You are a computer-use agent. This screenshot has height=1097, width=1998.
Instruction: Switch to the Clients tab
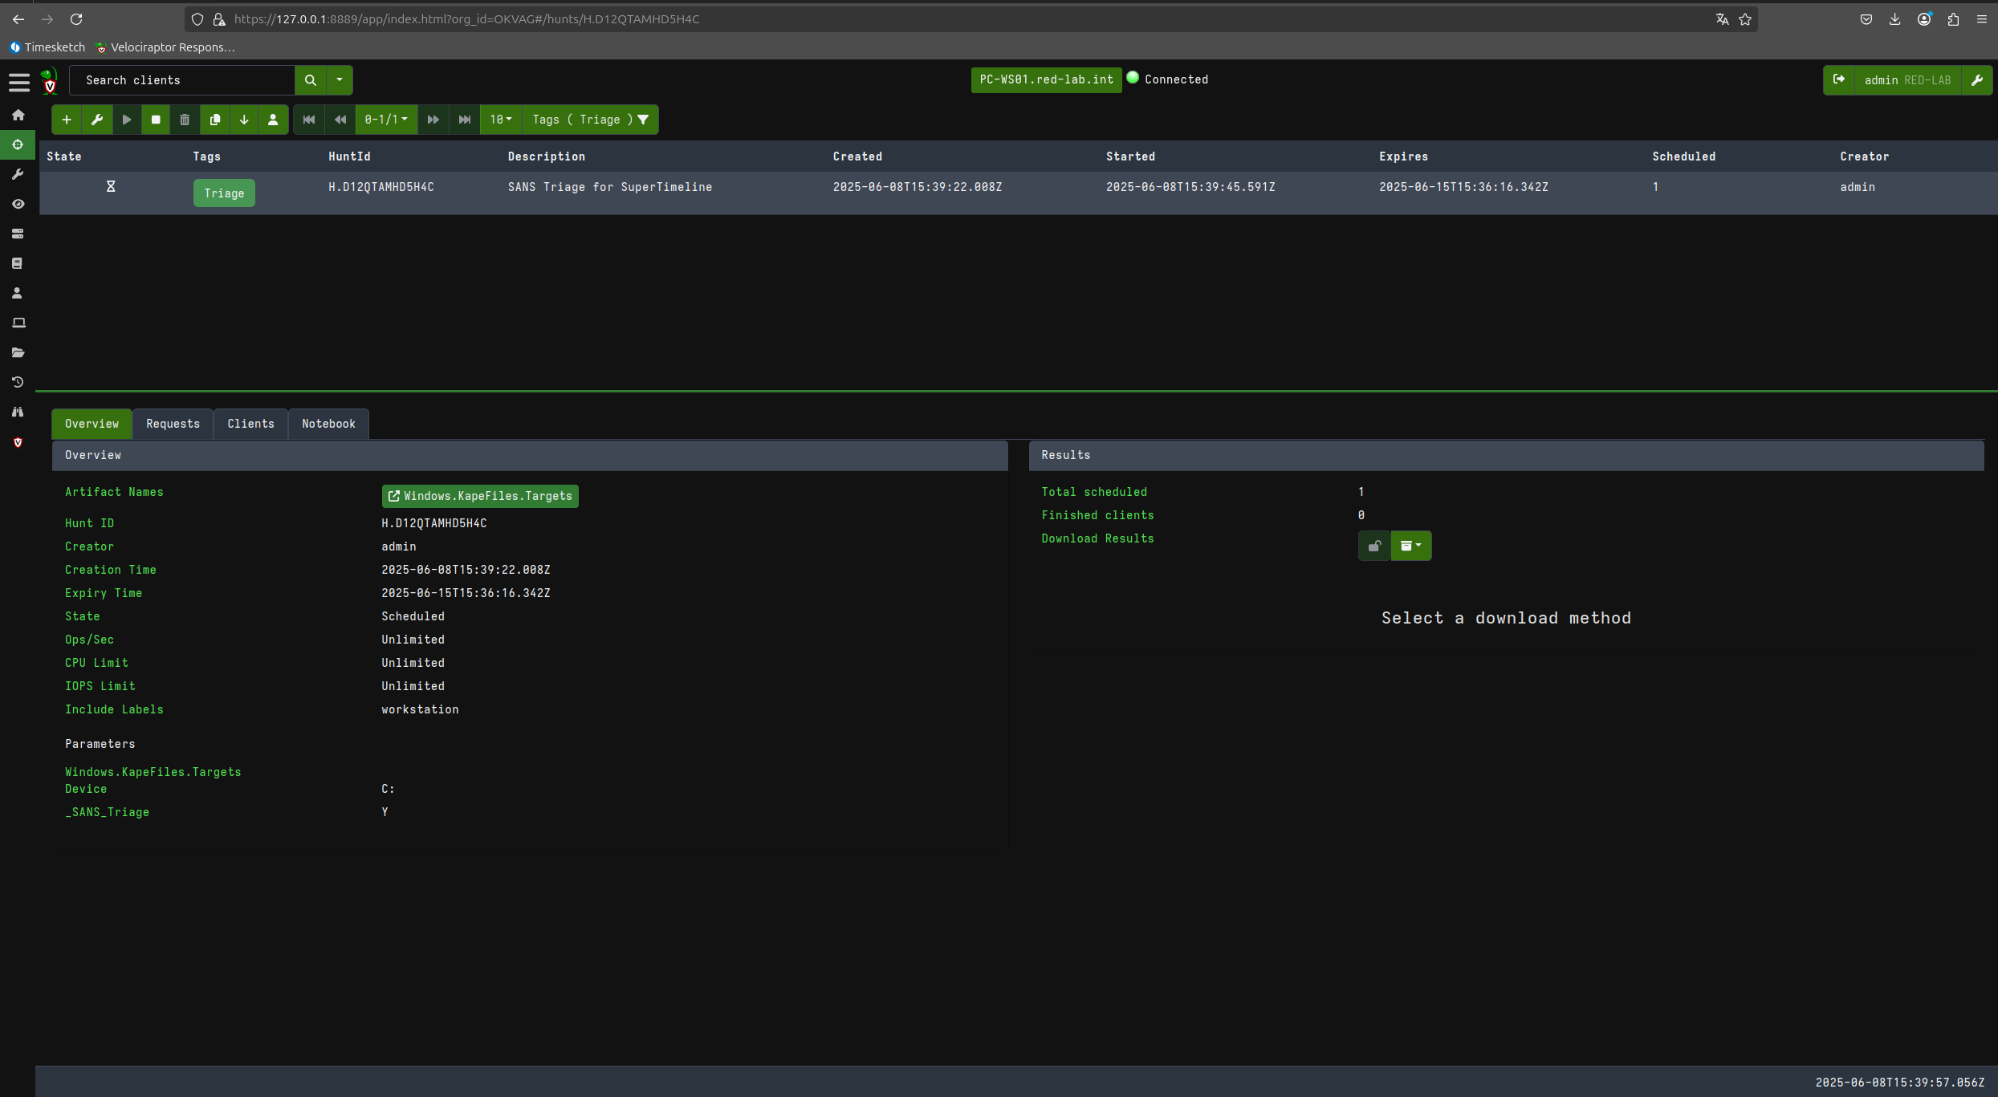[250, 424]
